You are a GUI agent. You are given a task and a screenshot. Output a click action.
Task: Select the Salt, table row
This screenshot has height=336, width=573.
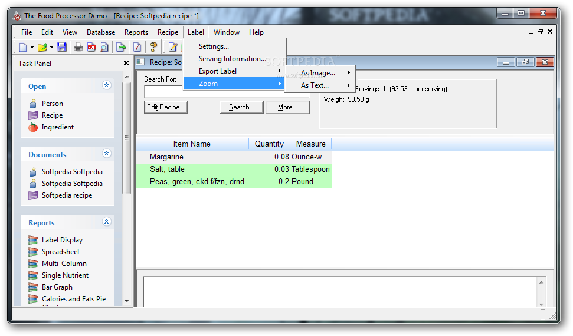[x=234, y=169]
